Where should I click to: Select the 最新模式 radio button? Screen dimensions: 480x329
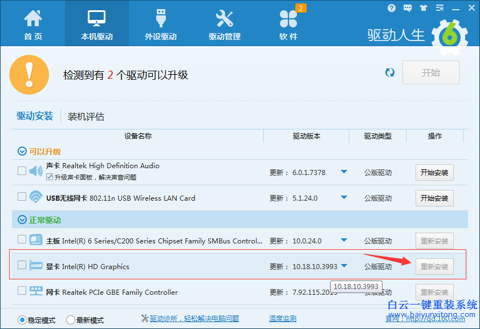71,320
